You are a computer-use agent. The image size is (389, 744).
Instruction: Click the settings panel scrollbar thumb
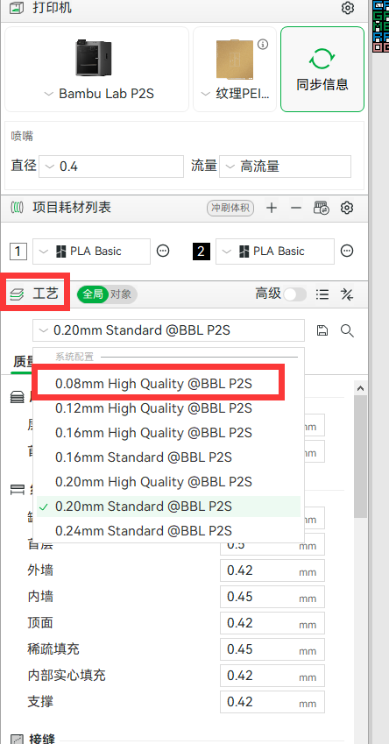point(361,457)
